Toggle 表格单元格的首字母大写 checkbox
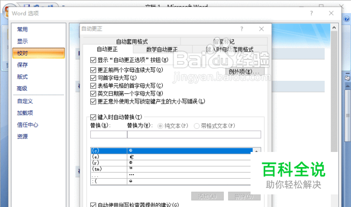Viewport: 351px width, 207px height. 93,86
